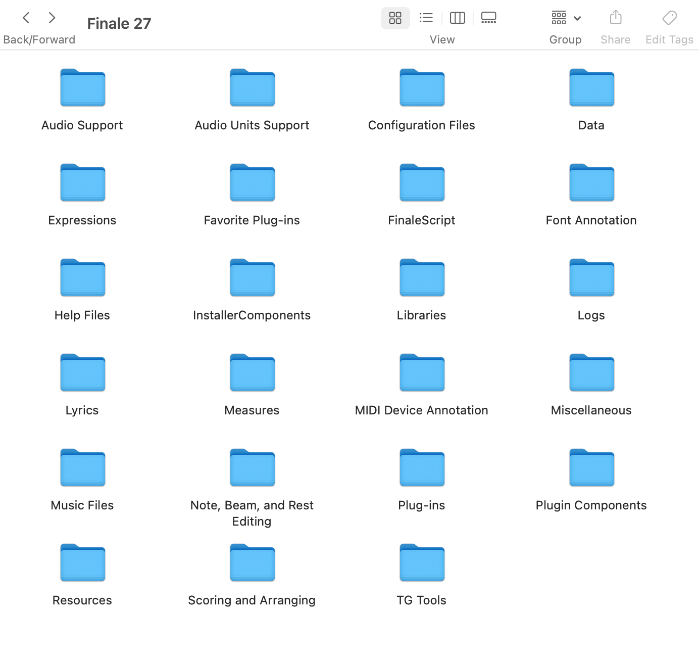Click the Finale 27 window title
The image size is (699, 659).
[119, 23]
